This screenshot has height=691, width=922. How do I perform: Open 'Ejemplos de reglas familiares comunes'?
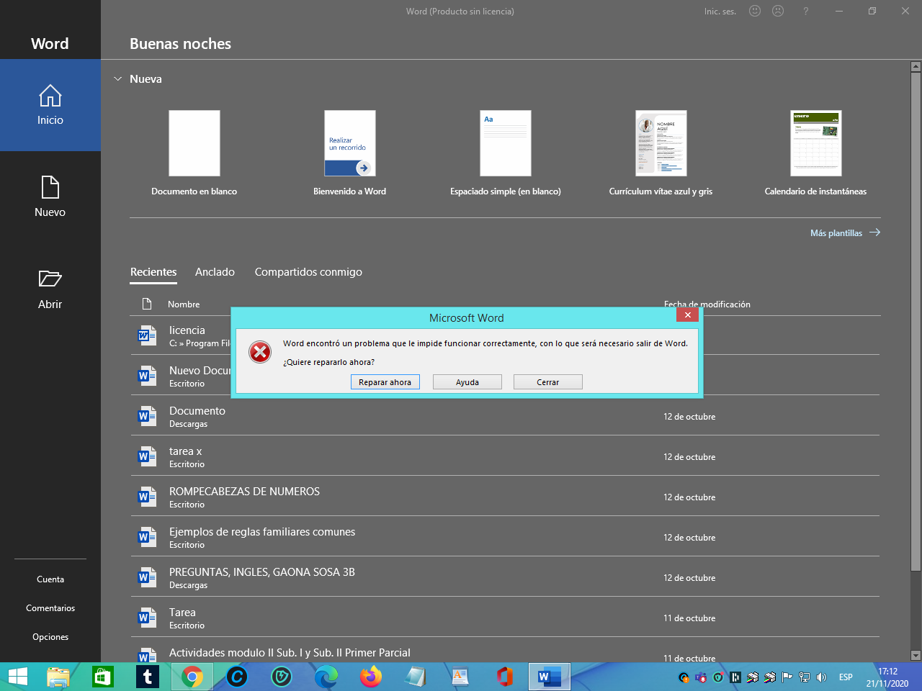(x=505, y=536)
